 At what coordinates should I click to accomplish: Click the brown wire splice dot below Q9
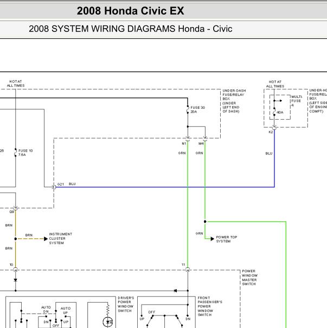(16, 239)
